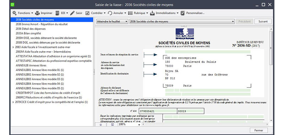The image size is (284, 135).
Task: Select '2059H DGE, sociétés détenant la société déclarante'
Action: pos(52,38)
